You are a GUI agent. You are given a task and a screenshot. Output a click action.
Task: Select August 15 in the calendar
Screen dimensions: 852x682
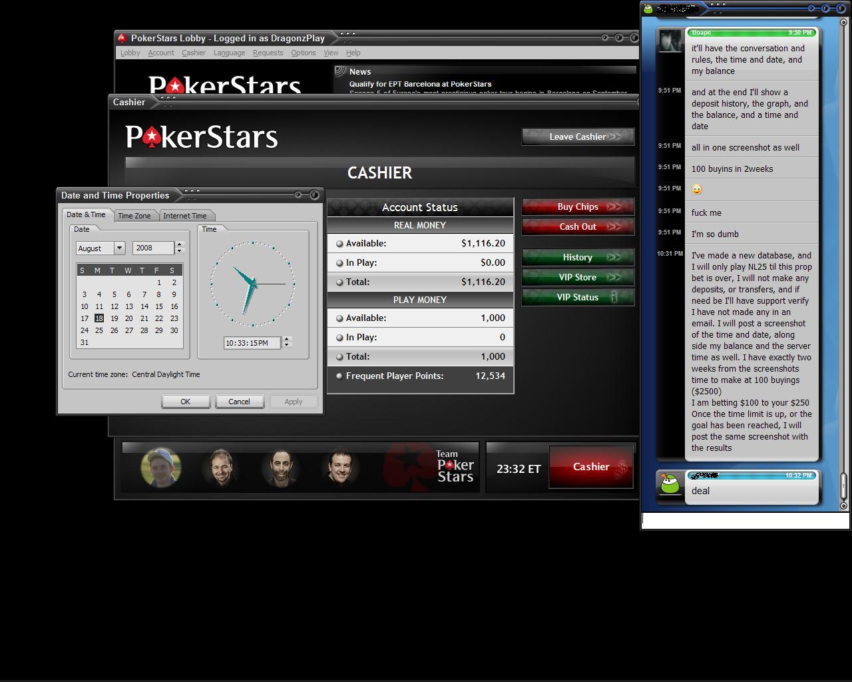(159, 306)
